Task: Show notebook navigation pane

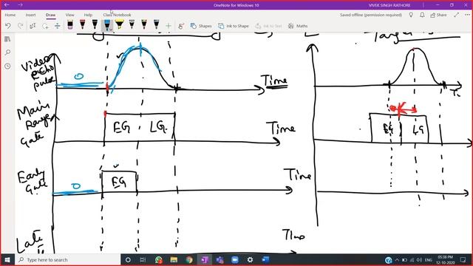Action: [7, 39]
